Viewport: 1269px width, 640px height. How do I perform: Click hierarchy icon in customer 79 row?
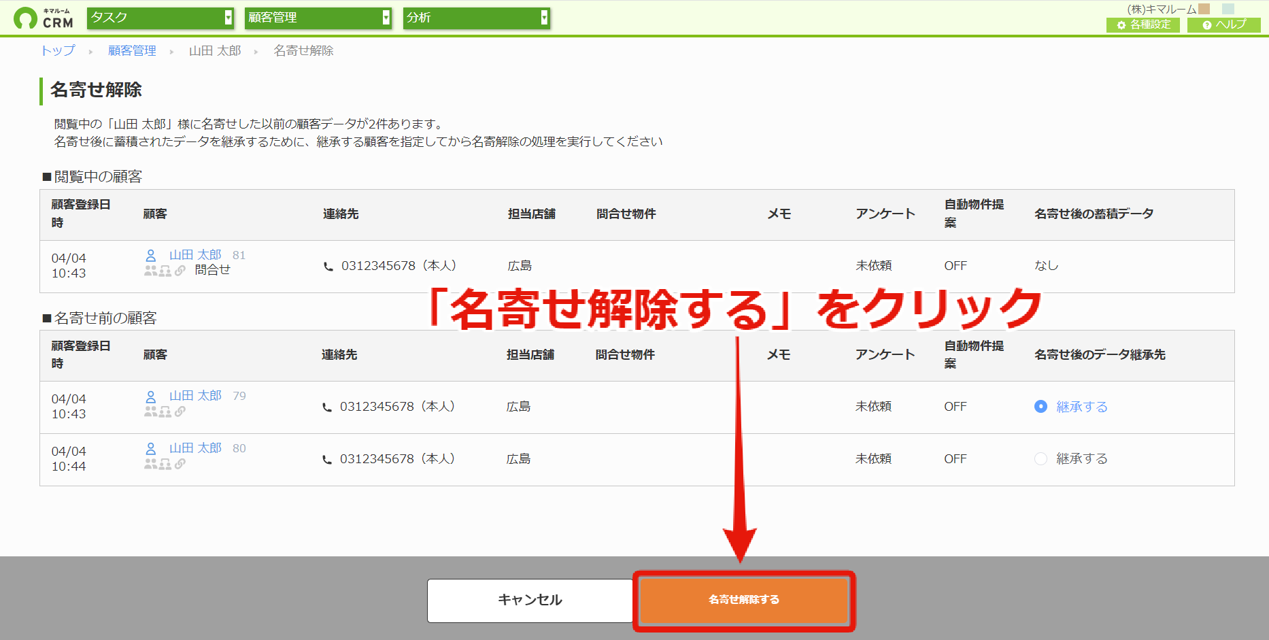(x=165, y=411)
